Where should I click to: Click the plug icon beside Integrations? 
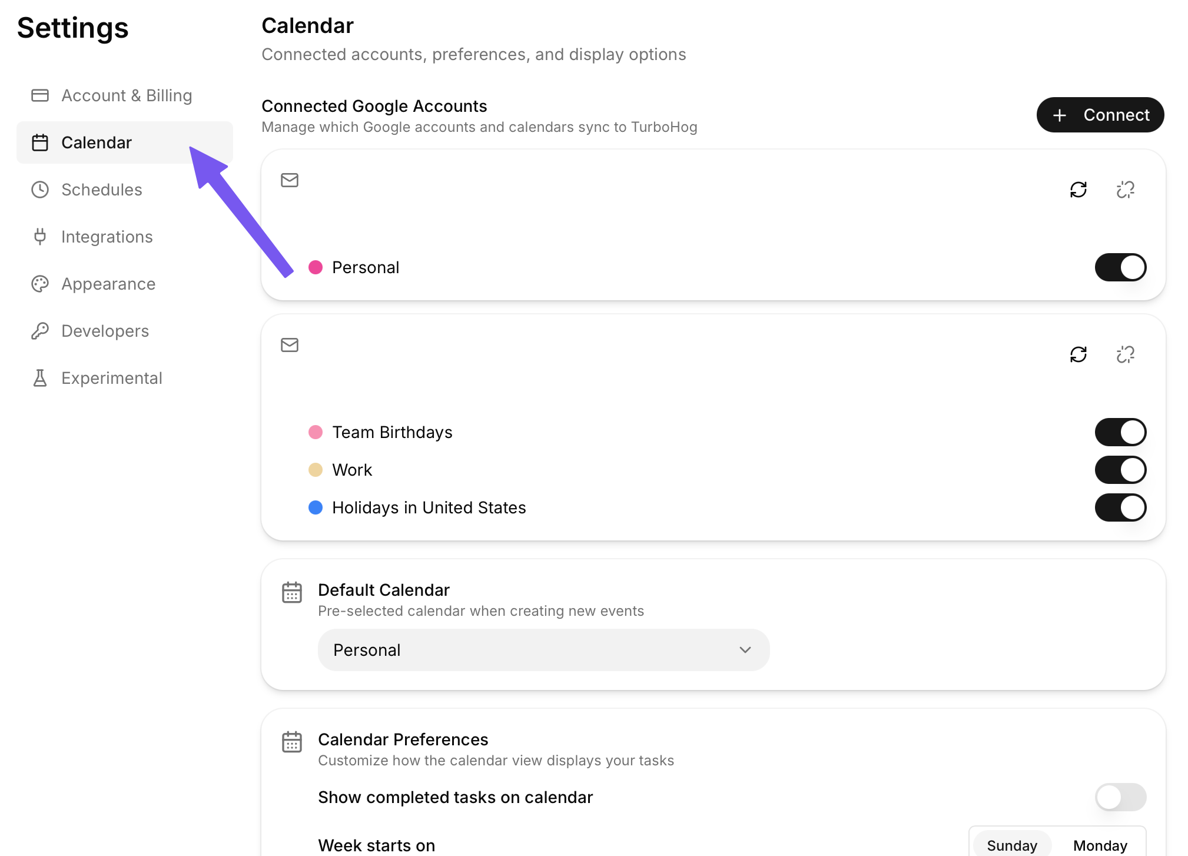40,237
